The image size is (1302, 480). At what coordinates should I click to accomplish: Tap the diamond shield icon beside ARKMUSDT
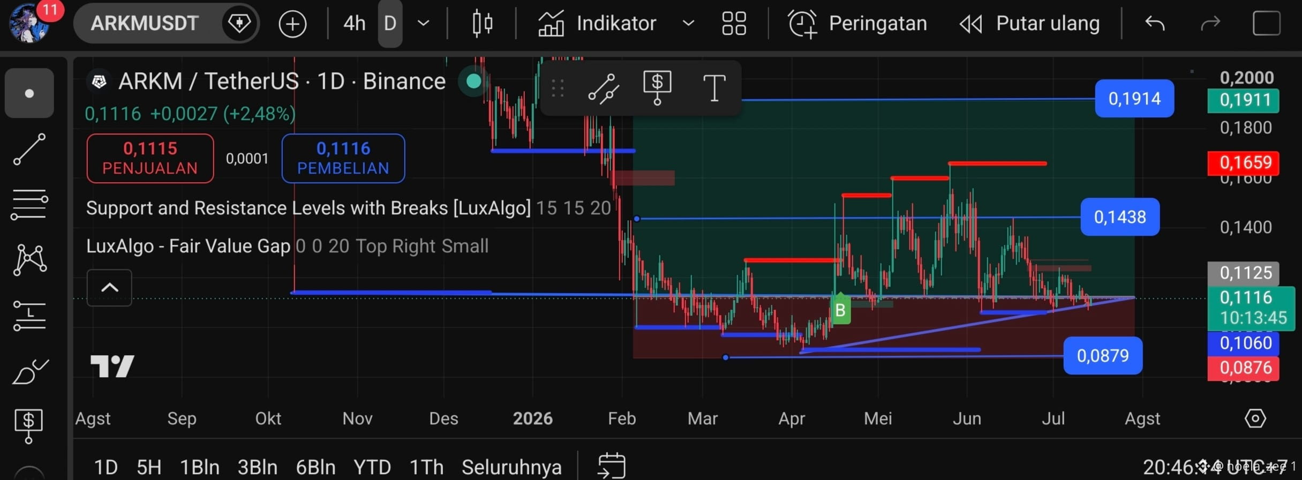point(239,24)
